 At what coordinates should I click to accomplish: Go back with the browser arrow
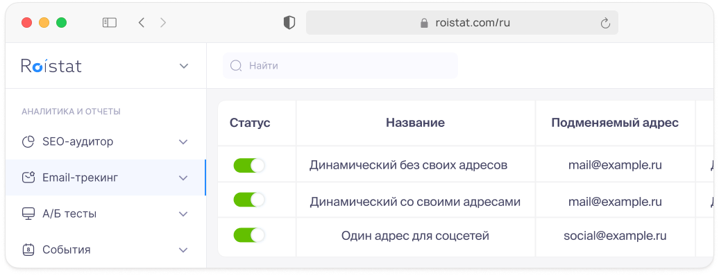(x=142, y=22)
